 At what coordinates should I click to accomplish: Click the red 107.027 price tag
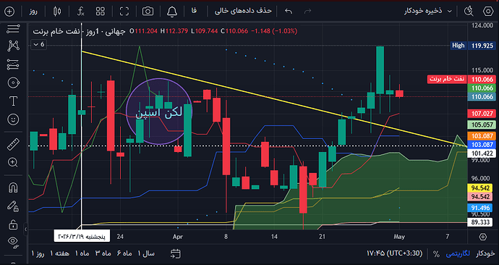pos(482,114)
